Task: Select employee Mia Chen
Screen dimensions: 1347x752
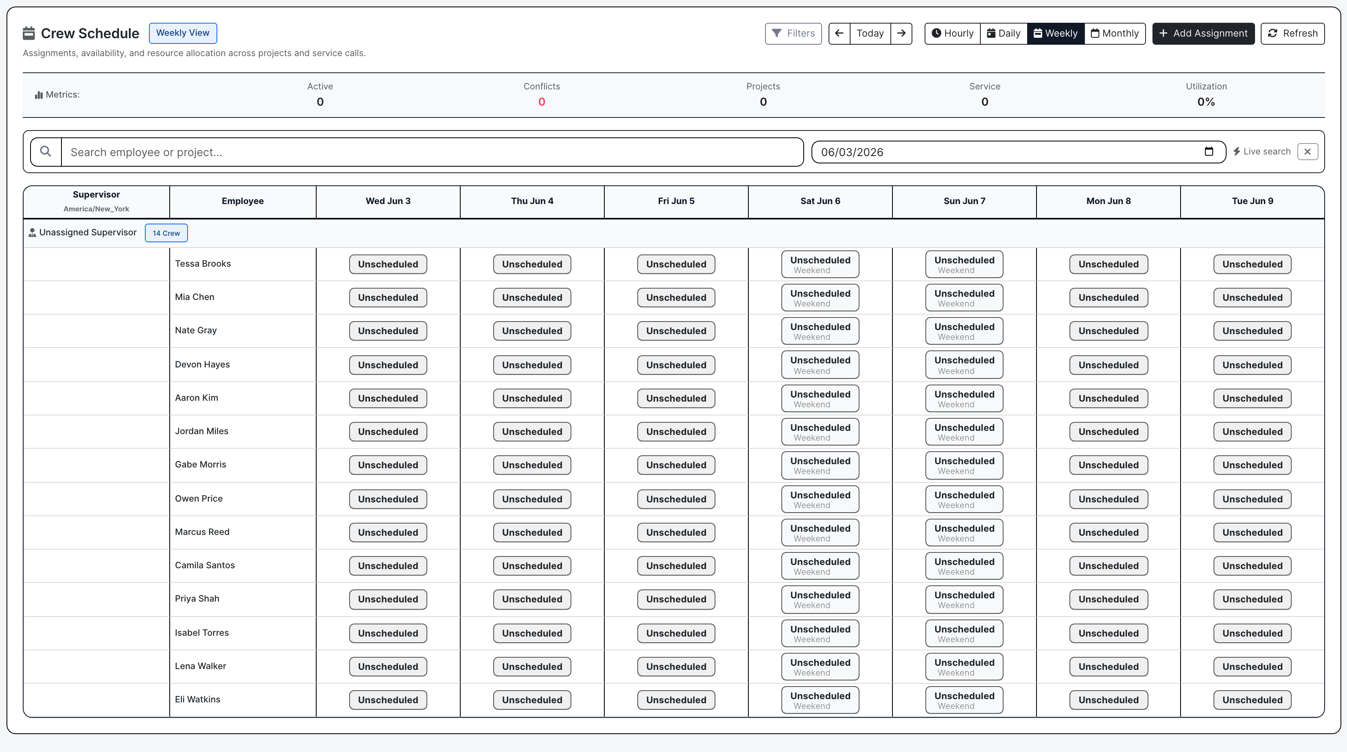Action: [195, 297]
